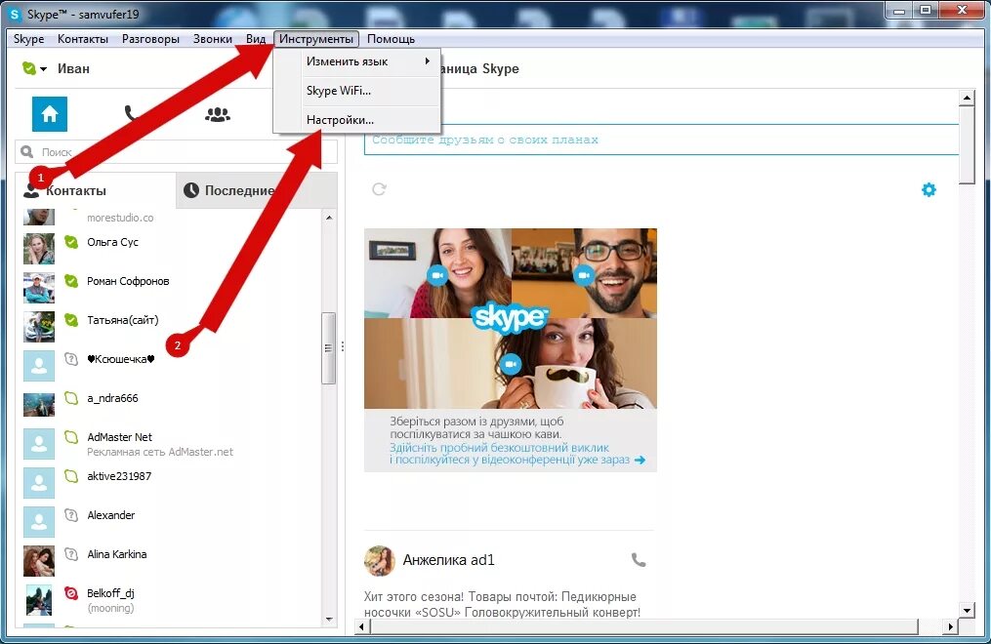The width and height of the screenshot is (991, 644).
Task: Click the phone icon next to Анжелика ad1
Action: tap(639, 559)
